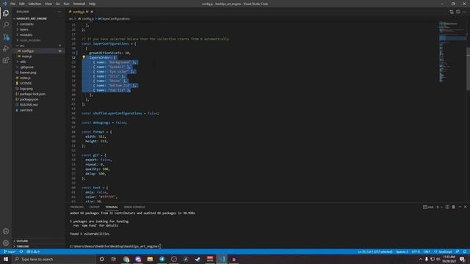Open banner.png in the explorer
Screen dimensions: 470x264
click(38, 73)
